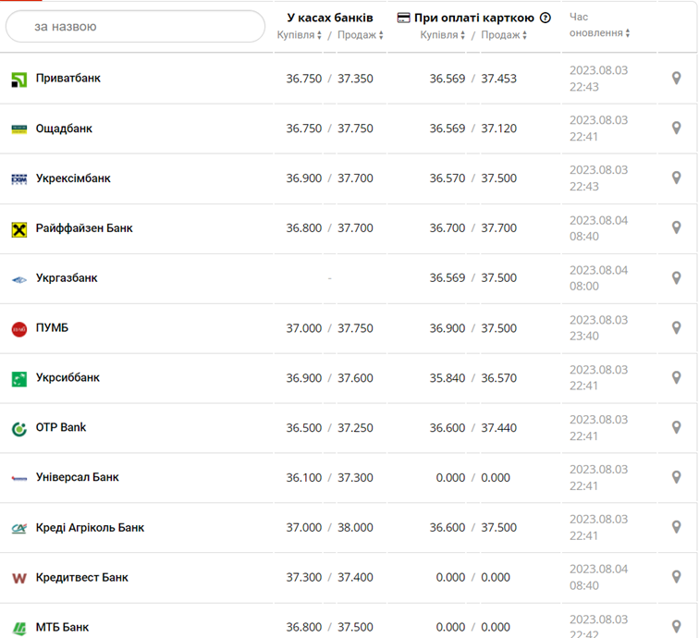This screenshot has height=638, width=699.
Task: Click the МТБ Банк name link
Action: tap(62, 627)
